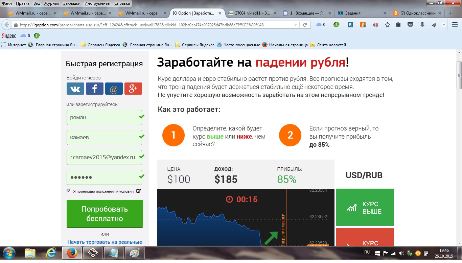Switch to the 37004_vklad11 tab
This screenshot has width=462, height=263.
[x=252, y=13]
